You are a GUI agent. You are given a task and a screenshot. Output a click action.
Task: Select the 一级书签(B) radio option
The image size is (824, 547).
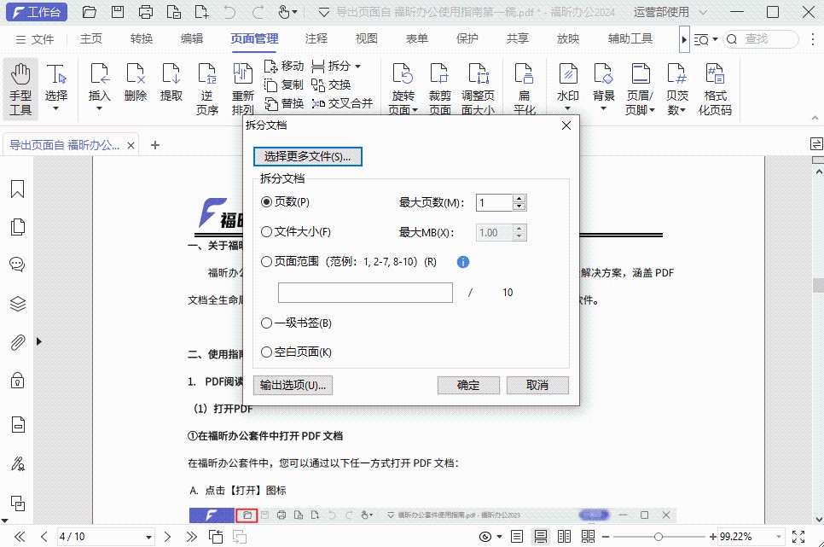tap(266, 323)
